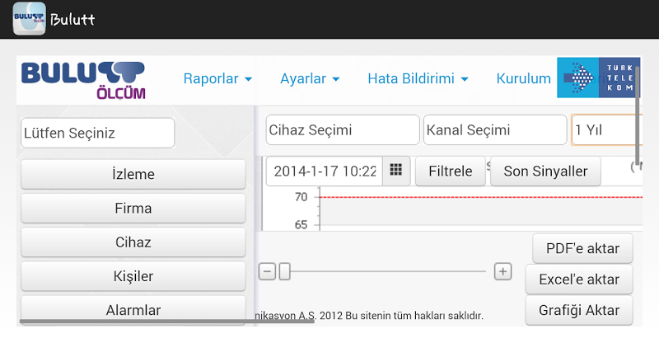
Task: Click the Bulutt title text
Action: [x=72, y=19]
